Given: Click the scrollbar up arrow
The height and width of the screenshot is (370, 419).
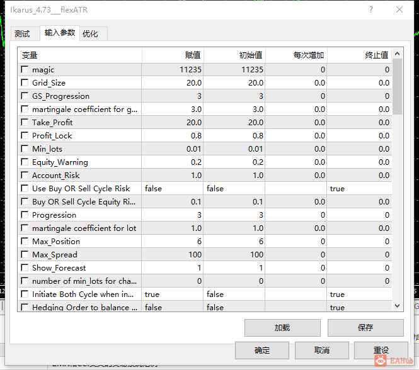Looking at the screenshot, I should [x=398, y=53].
